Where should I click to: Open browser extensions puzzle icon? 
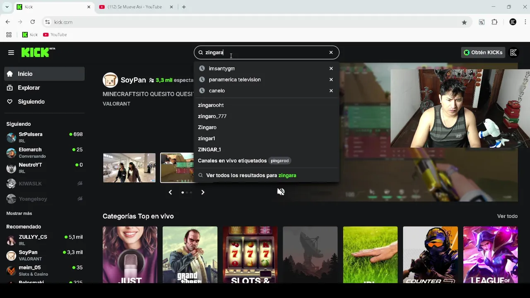[x=494, y=22]
